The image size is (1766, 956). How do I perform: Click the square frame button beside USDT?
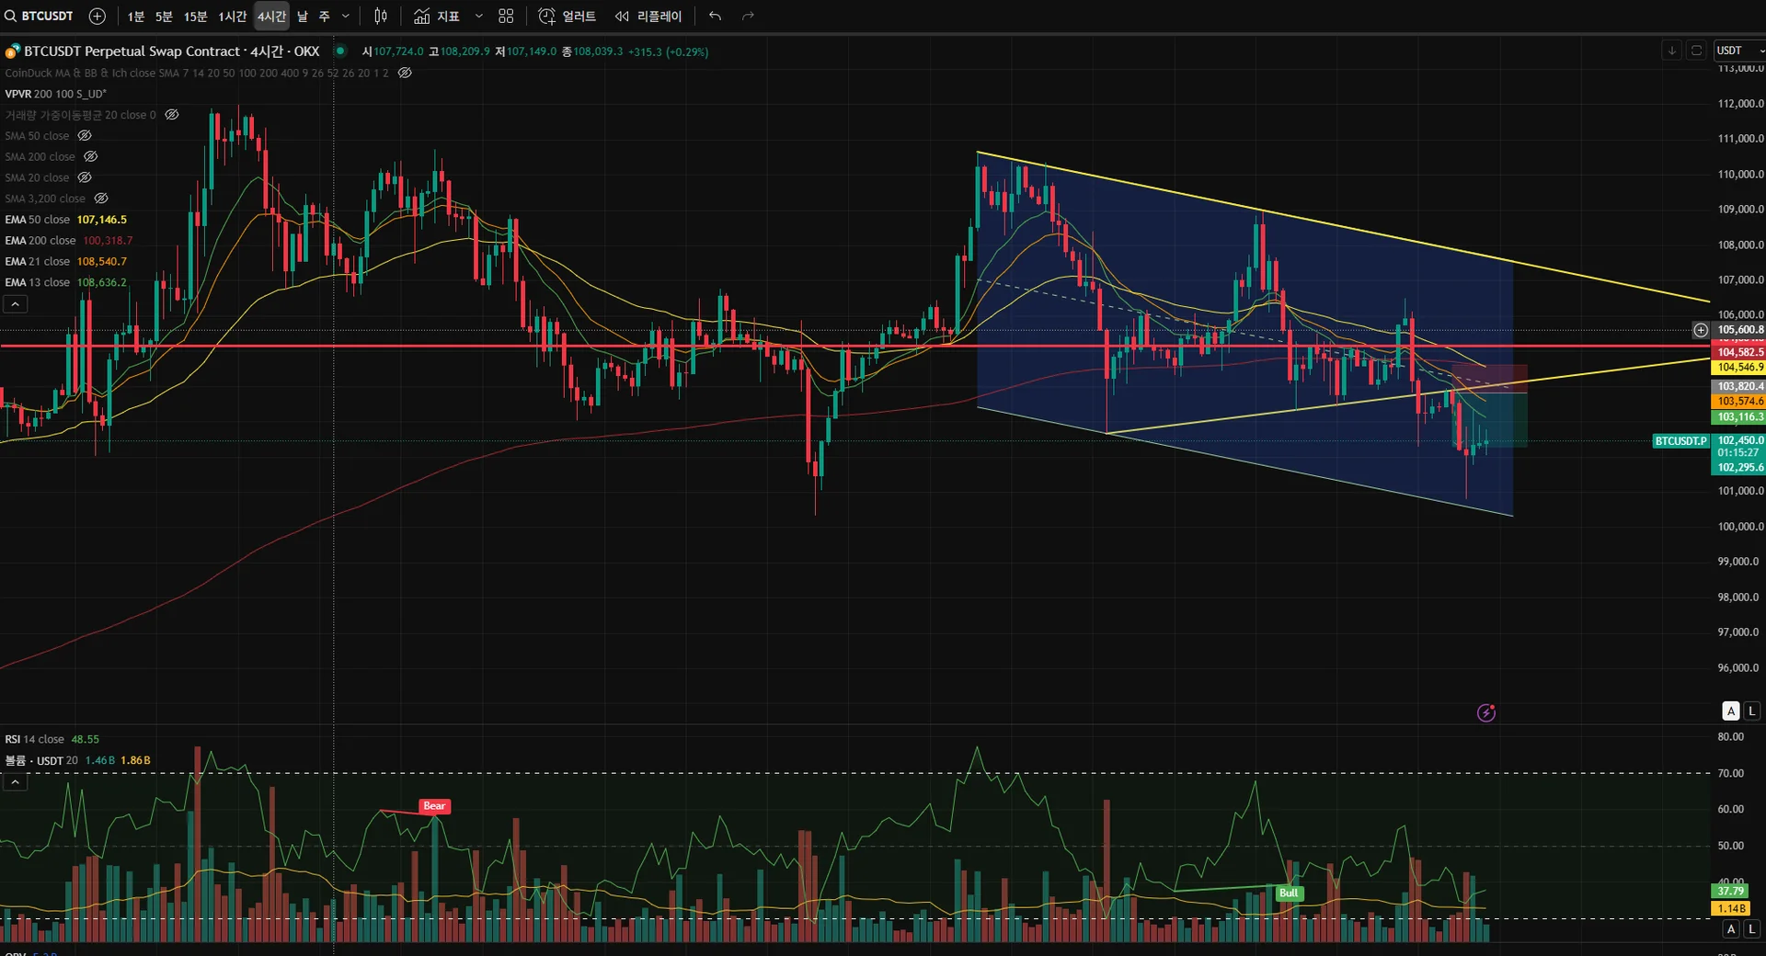pos(1697,51)
